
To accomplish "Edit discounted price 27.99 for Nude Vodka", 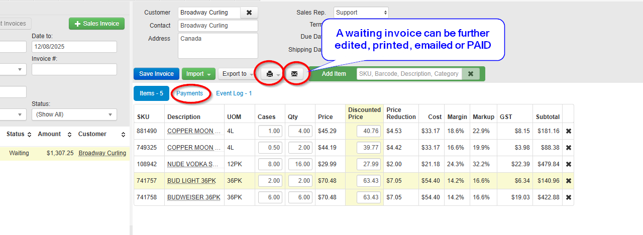I will tap(369, 164).
